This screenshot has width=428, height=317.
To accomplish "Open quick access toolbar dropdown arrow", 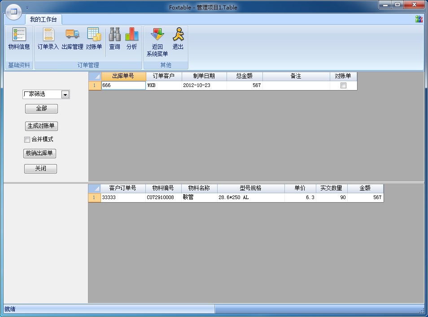I will pyautogui.click(x=27, y=8).
